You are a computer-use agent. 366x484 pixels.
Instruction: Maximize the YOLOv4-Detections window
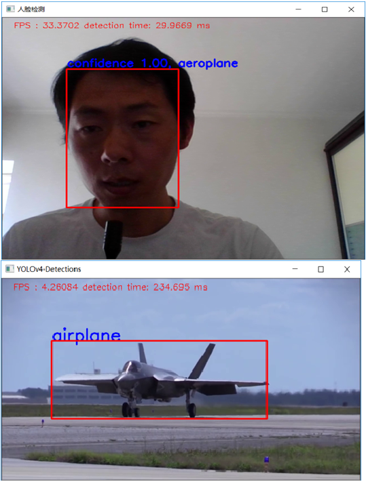pyautogui.click(x=321, y=269)
